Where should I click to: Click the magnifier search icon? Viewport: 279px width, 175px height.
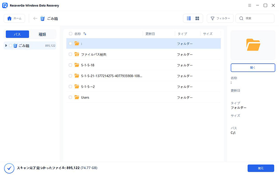pos(241,18)
